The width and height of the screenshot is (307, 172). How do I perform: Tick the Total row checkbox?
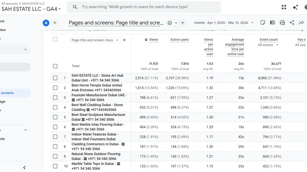pos(55,66)
